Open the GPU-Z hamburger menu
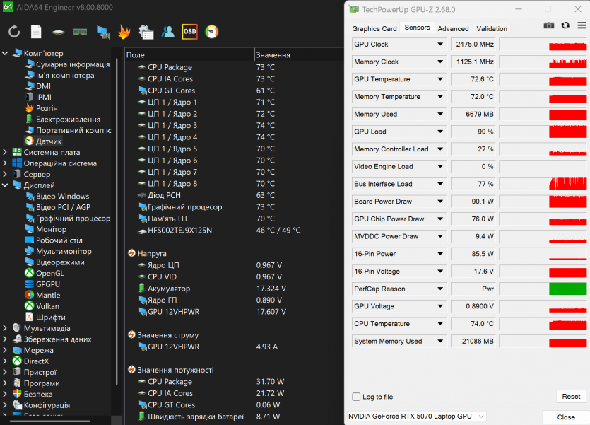This screenshot has height=425, width=590. coord(582,25)
